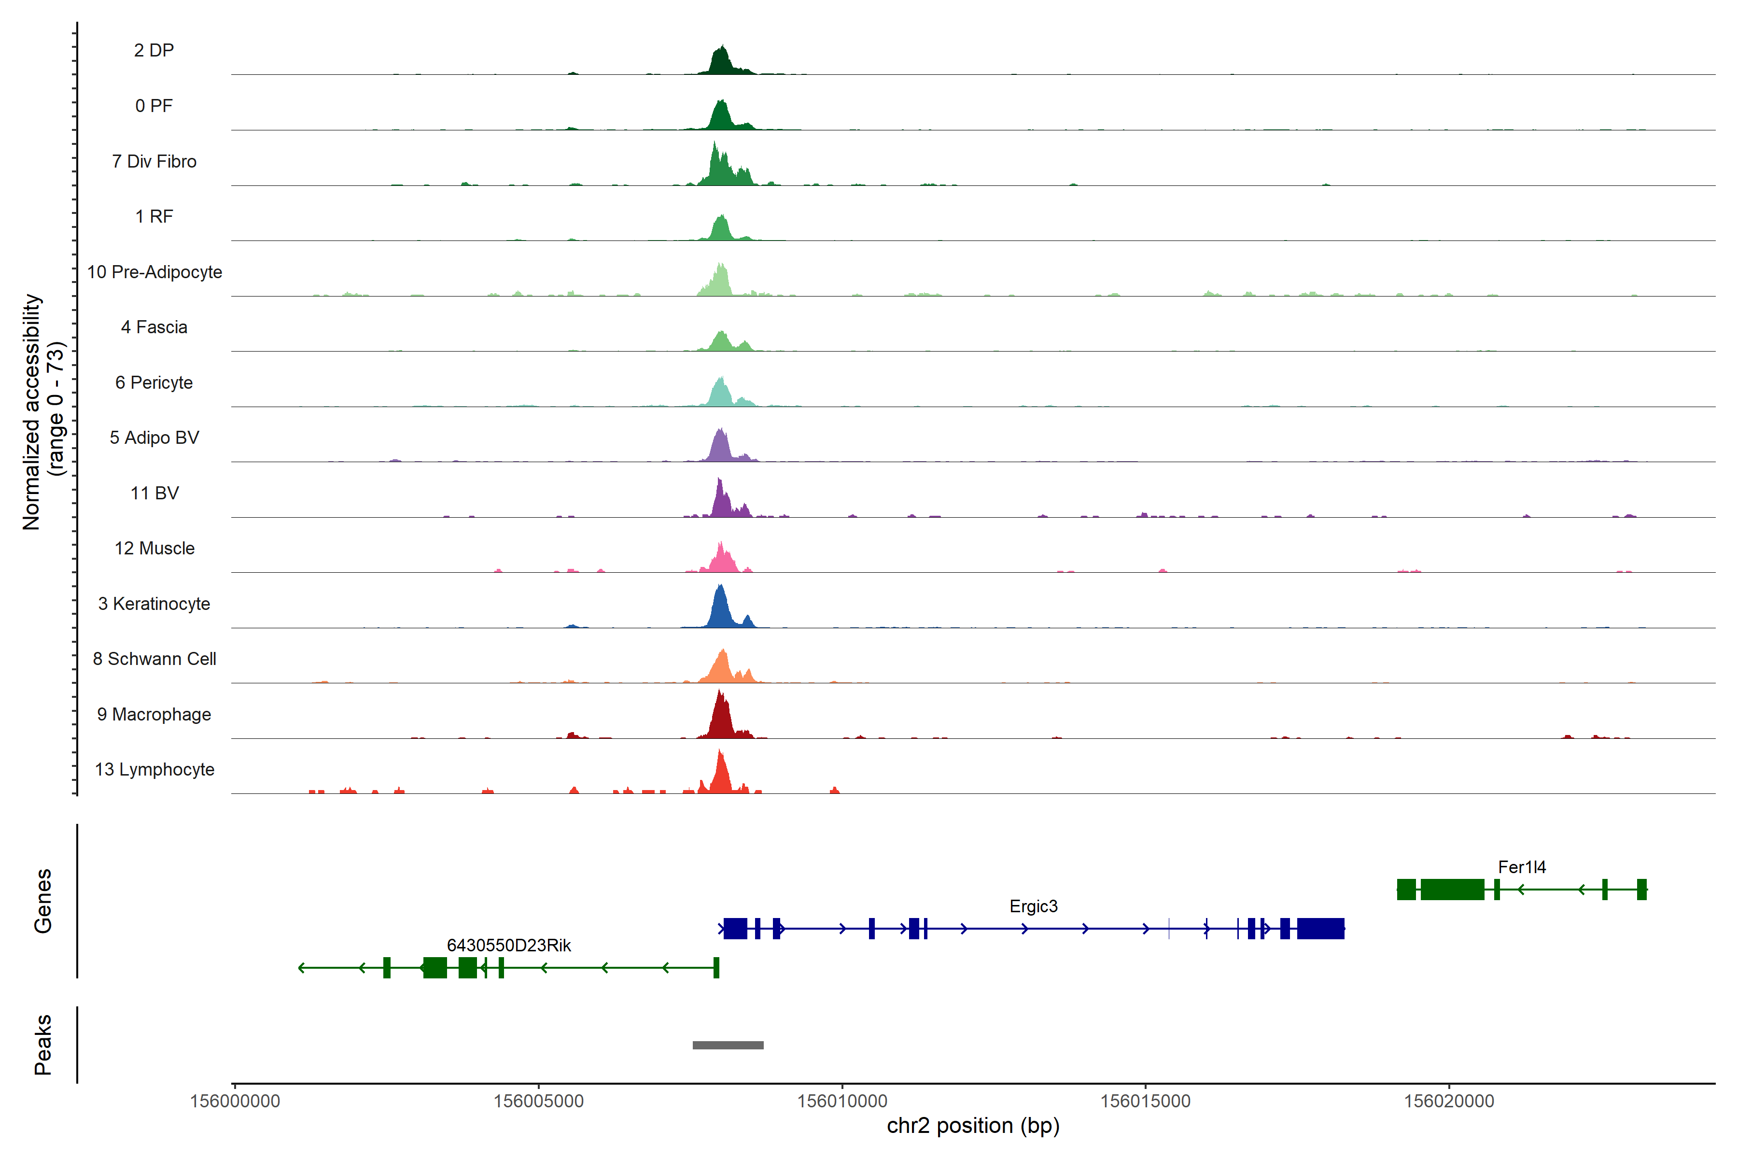Screen dimensions: 1738x1159
Task: Click the Ergic3 gene label
Action: pyautogui.click(x=1033, y=906)
